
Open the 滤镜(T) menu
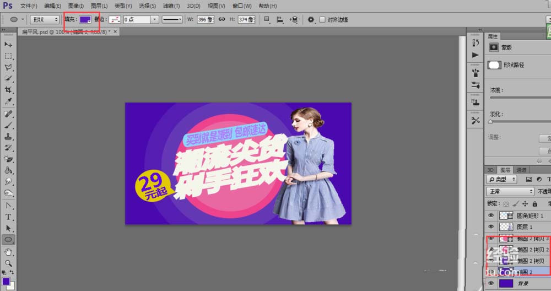[x=171, y=6]
